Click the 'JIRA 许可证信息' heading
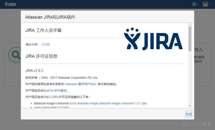 [41, 56]
